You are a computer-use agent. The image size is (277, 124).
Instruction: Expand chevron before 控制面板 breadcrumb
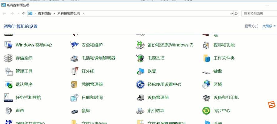tap(35, 13)
